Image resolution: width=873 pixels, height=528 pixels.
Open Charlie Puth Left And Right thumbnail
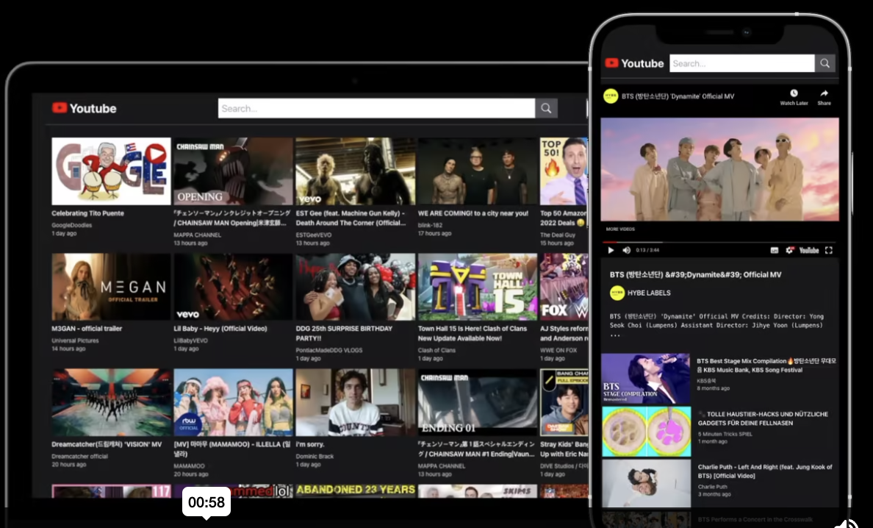[646, 484]
